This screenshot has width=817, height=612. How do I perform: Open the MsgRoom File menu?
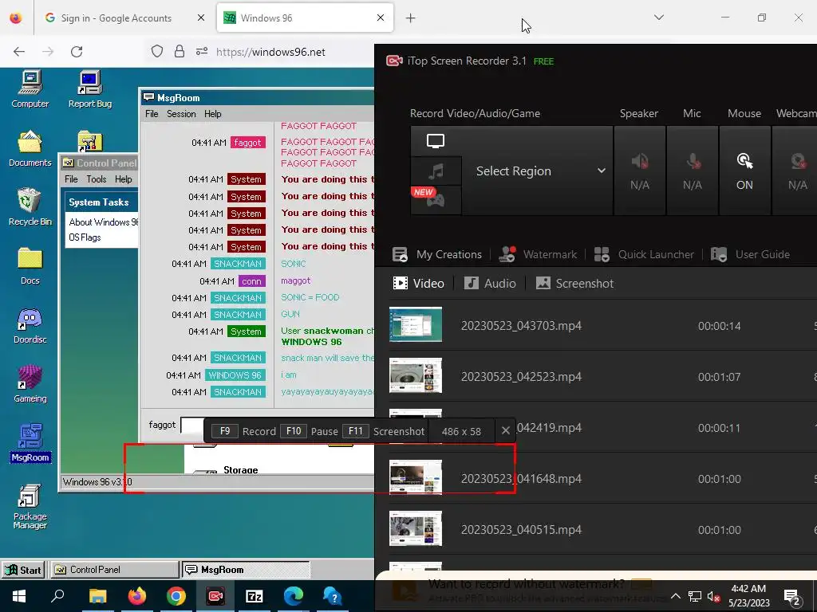[x=152, y=114]
